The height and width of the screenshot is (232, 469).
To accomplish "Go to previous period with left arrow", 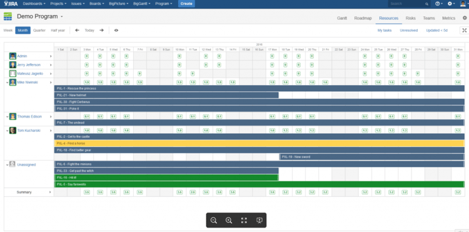I will pyautogui.click(x=77, y=30).
